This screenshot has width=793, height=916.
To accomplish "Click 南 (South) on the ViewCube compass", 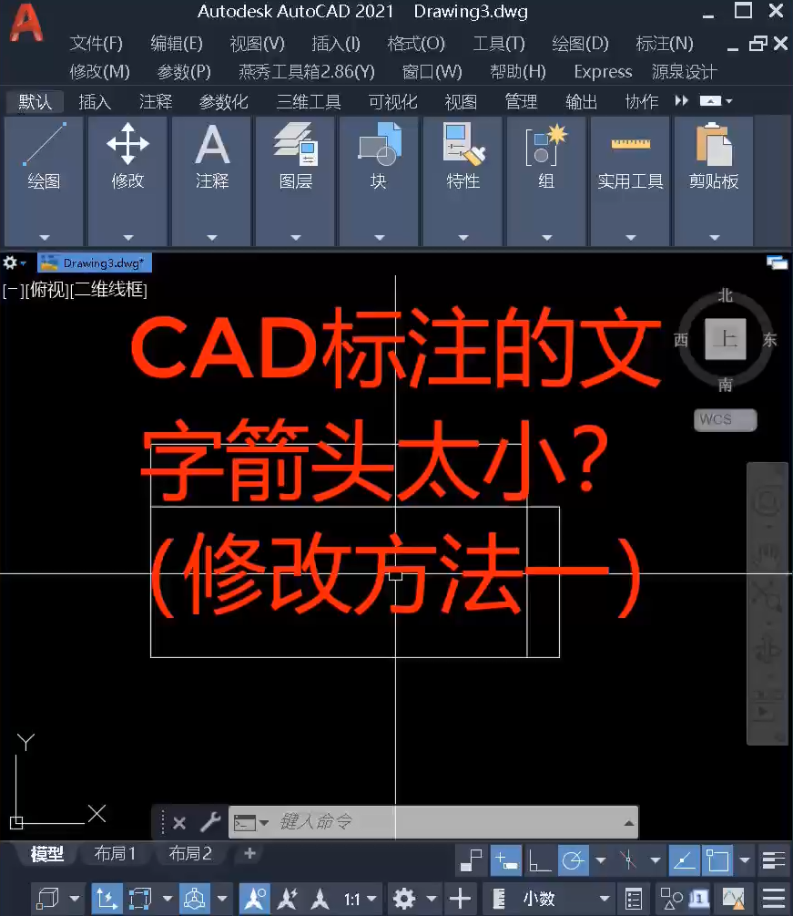I will 726,384.
